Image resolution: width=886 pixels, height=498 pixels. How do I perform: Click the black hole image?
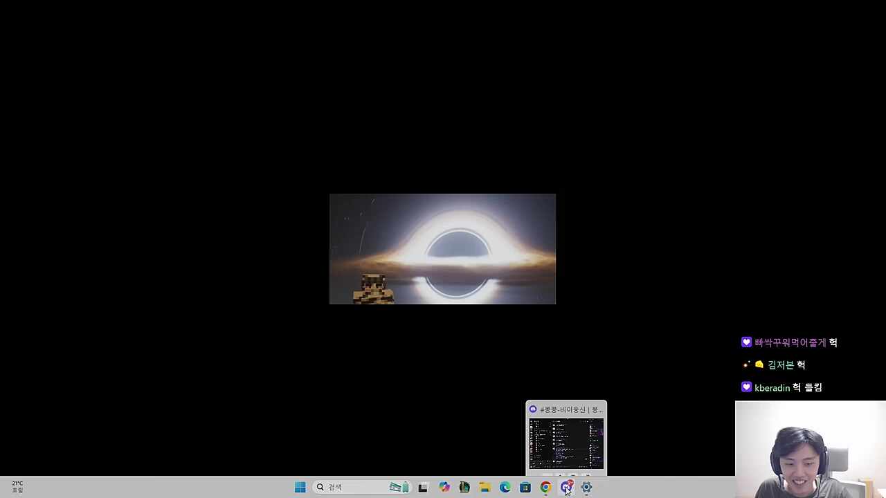coord(442,248)
